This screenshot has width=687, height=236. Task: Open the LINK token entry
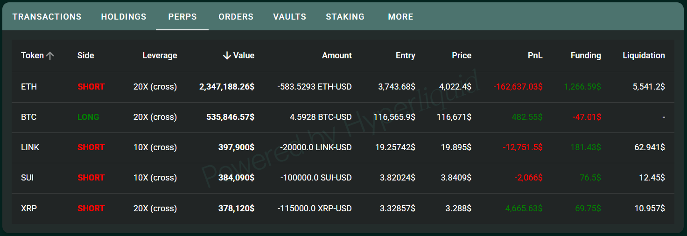(30, 147)
